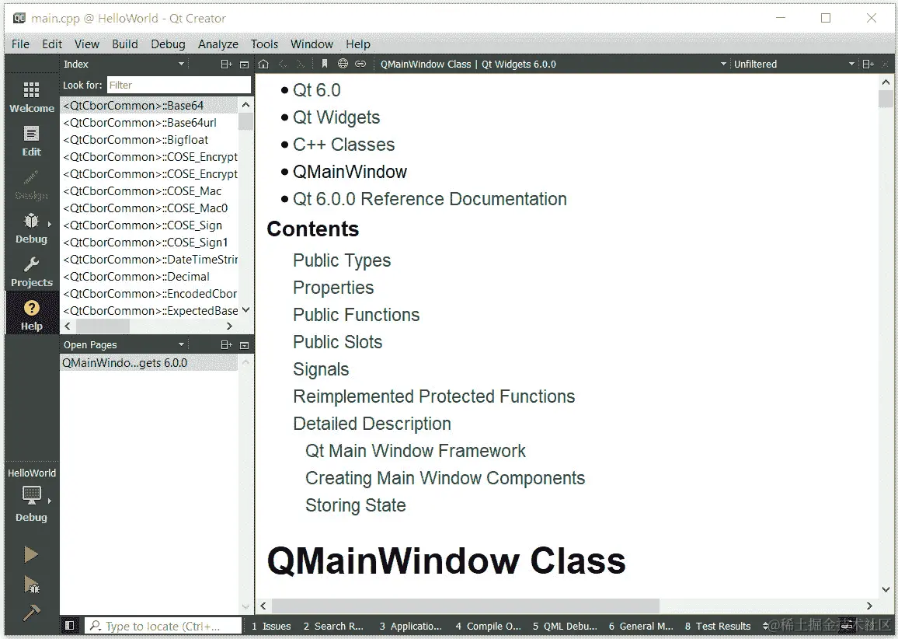Jump to Storing State section
The width and height of the screenshot is (898, 639).
356,505
